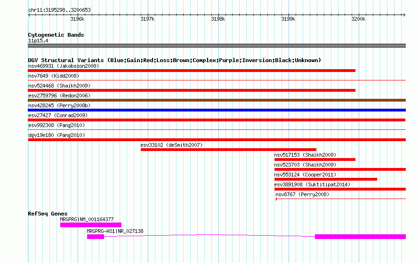Select the thin red nsv7649 variant line
Image resolution: width=419 pixels, height=263 pixels.
[217, 80]
